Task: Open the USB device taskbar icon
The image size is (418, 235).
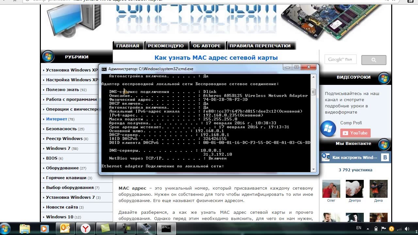Action: [146, 229]
